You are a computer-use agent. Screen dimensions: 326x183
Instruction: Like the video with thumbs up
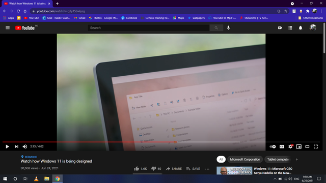click(x=141, y=169)
